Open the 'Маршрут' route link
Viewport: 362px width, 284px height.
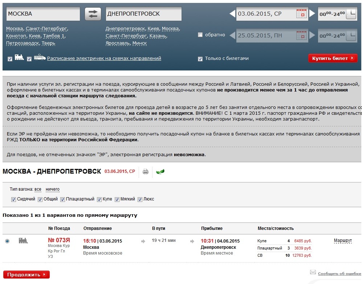tap(342, 240)
